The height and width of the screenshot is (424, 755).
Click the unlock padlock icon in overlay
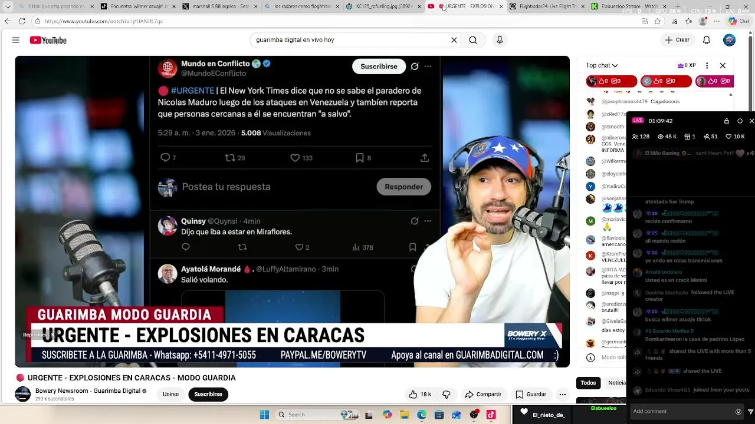click(x=727, y=121)
